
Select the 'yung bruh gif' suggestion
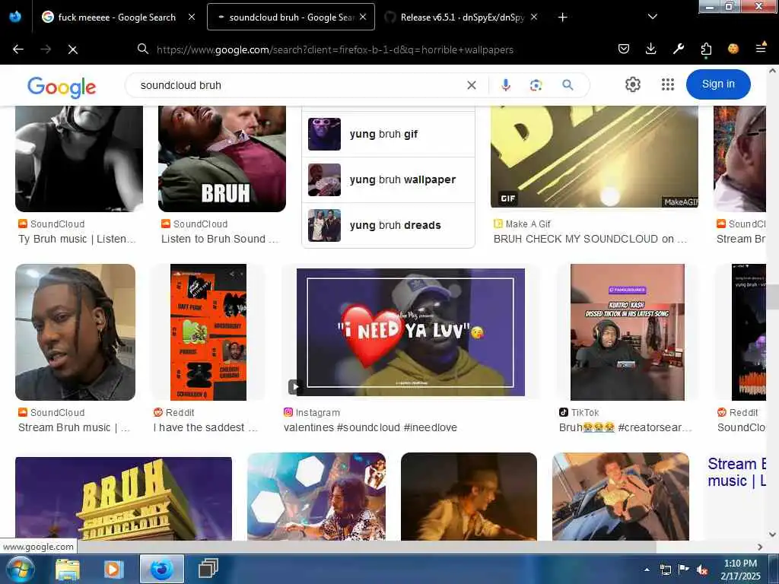pyautogui.click(x=388, y=134)
